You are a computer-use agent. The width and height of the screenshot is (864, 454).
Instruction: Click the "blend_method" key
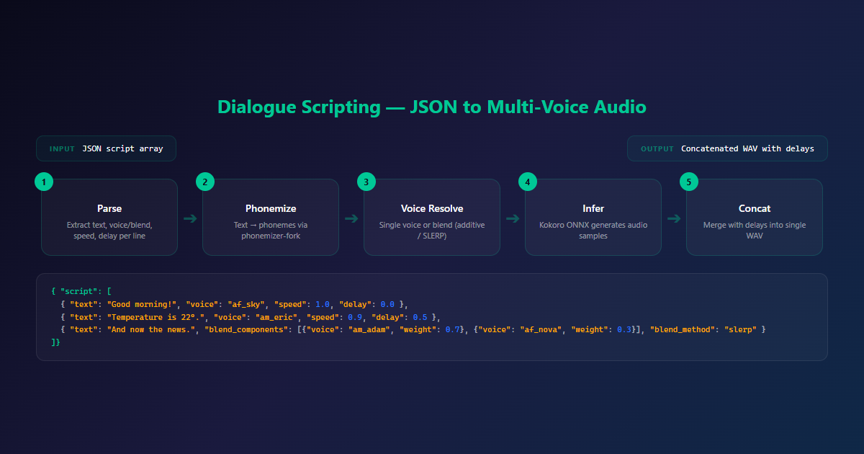click(684, 329)
